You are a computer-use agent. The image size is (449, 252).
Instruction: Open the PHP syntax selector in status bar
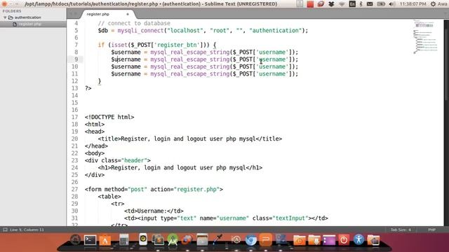[432, 230]
